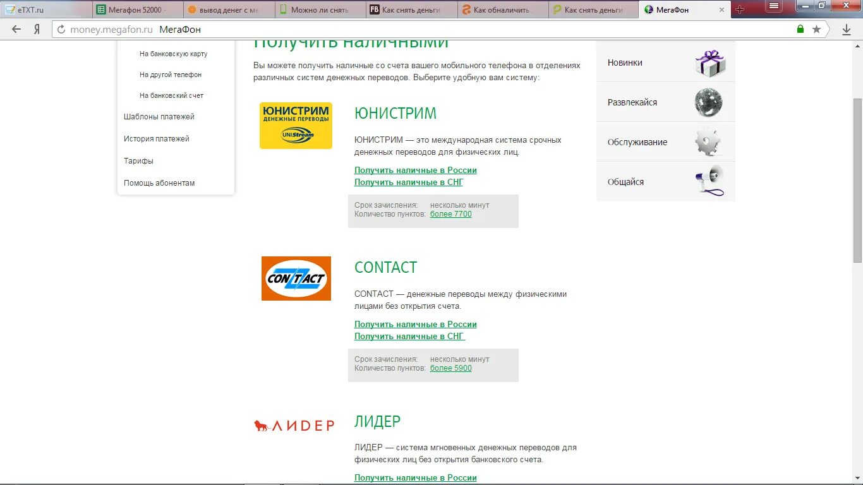
Task: Follow ЛИДЕР "Получить наличные в России" link
Action: pyautogui.click(x=416, y=478)
